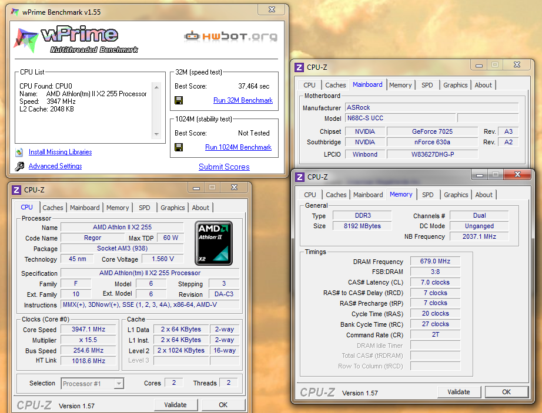542x413 pixels.
Task: Click the Install Missing Libraries icon
Action: 19,152
